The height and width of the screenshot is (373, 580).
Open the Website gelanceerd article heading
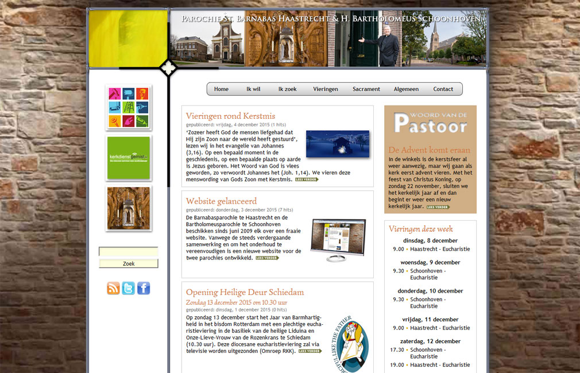click(x=221, y=201)
